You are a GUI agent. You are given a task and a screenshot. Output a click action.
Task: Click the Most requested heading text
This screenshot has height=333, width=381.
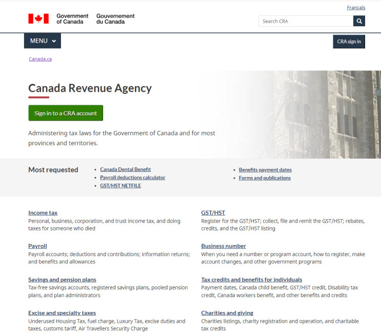[53, 170]
